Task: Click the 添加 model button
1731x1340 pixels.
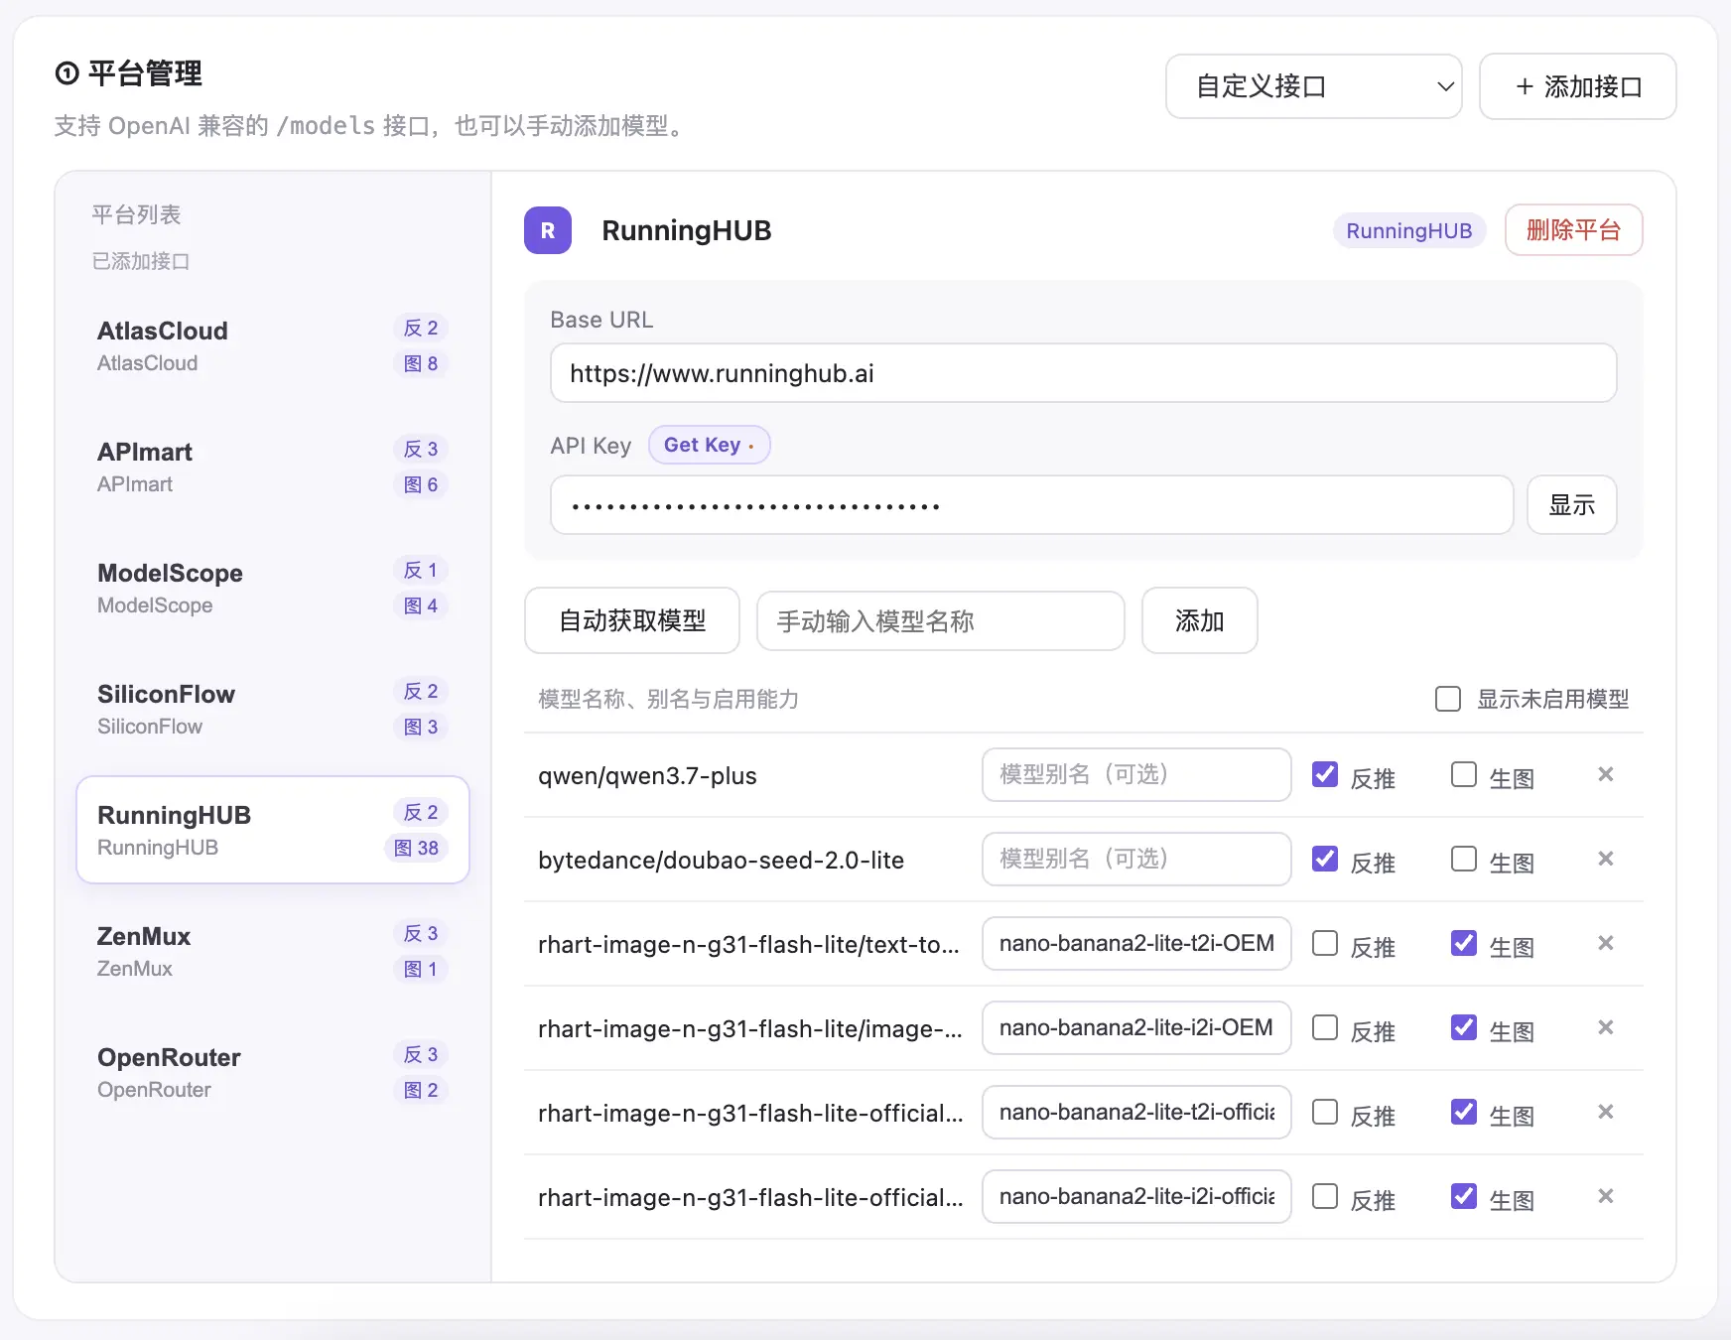Action: [x=1199, y=620]
